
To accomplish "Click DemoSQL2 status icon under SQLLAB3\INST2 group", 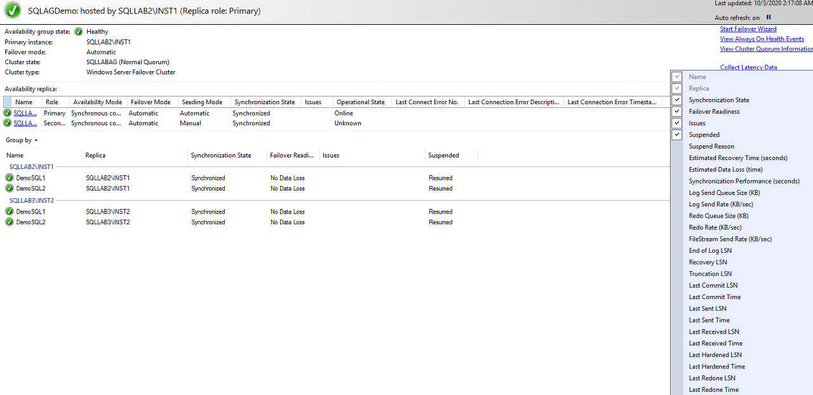I will point(10,222).
